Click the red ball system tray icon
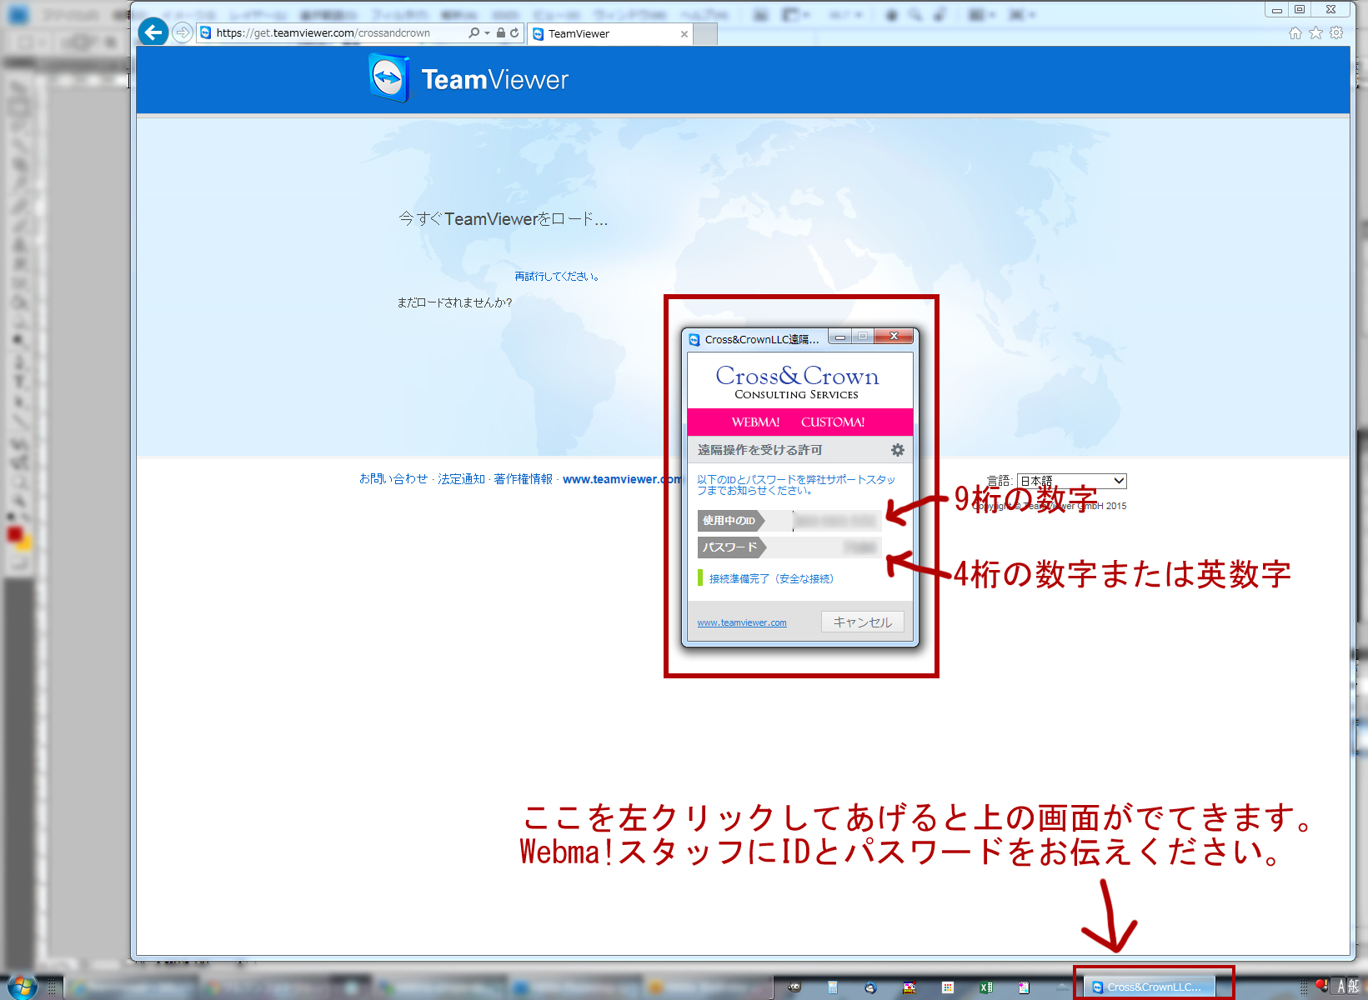 tap(1321, 986)
